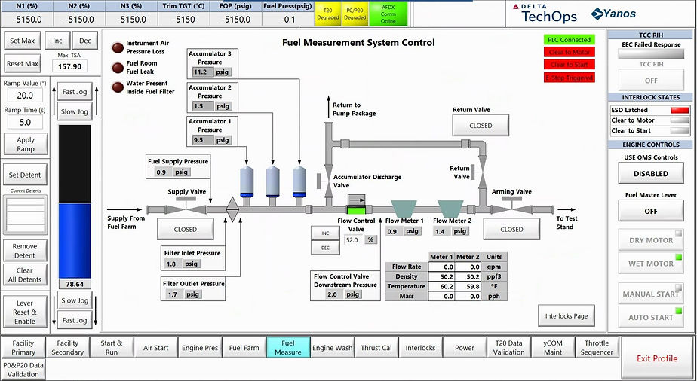697x381 pixels.
Task: Click the EEC Failed Response indicator bar
Action: tap(651, 53)
